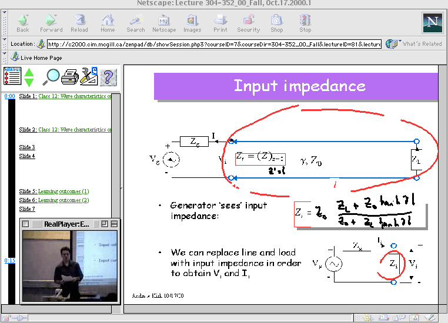The width and height of the screenshot is (448, 323).
Task: Click the Print toolbar button
Action: coord(220,22)
